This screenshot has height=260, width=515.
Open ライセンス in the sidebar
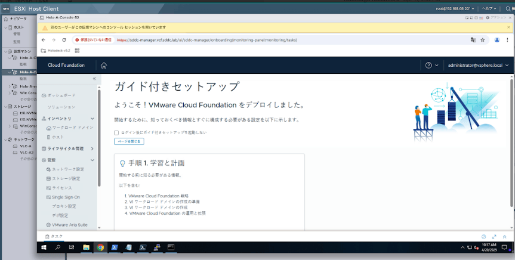(59, 188)
